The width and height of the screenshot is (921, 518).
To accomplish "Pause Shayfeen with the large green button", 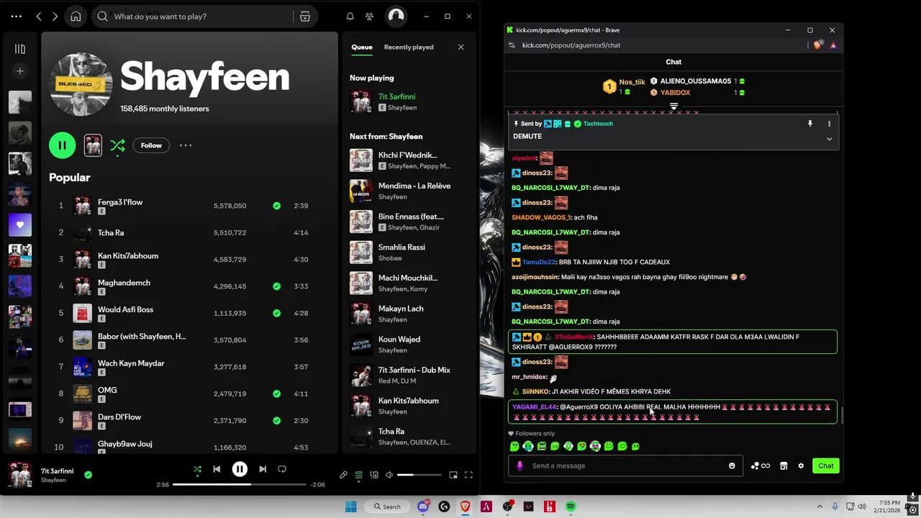I will (62, 145).
